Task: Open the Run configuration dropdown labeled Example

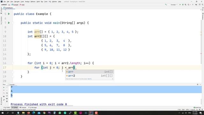Action: point(173,4)
